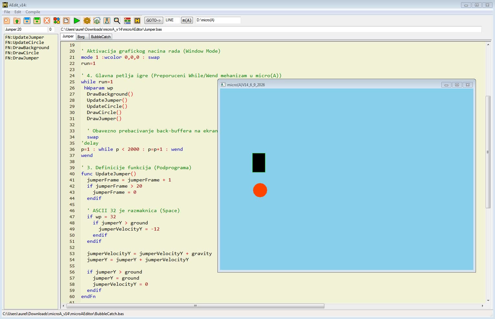Click the editor vertical scrollbar thumb
The height and width of the screenshot is (319, 495).
pos(488,152)
